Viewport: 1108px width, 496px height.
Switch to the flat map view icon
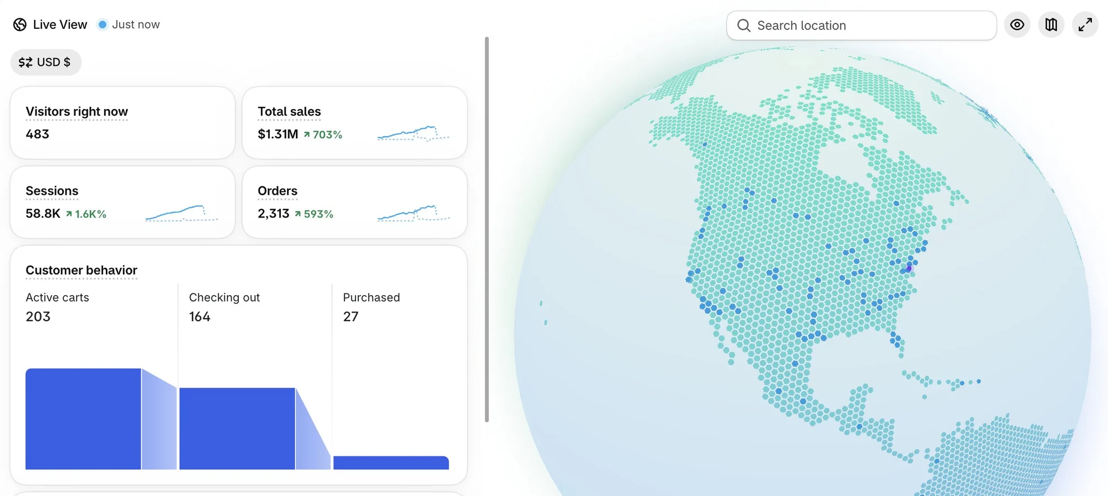[1051, 25]
